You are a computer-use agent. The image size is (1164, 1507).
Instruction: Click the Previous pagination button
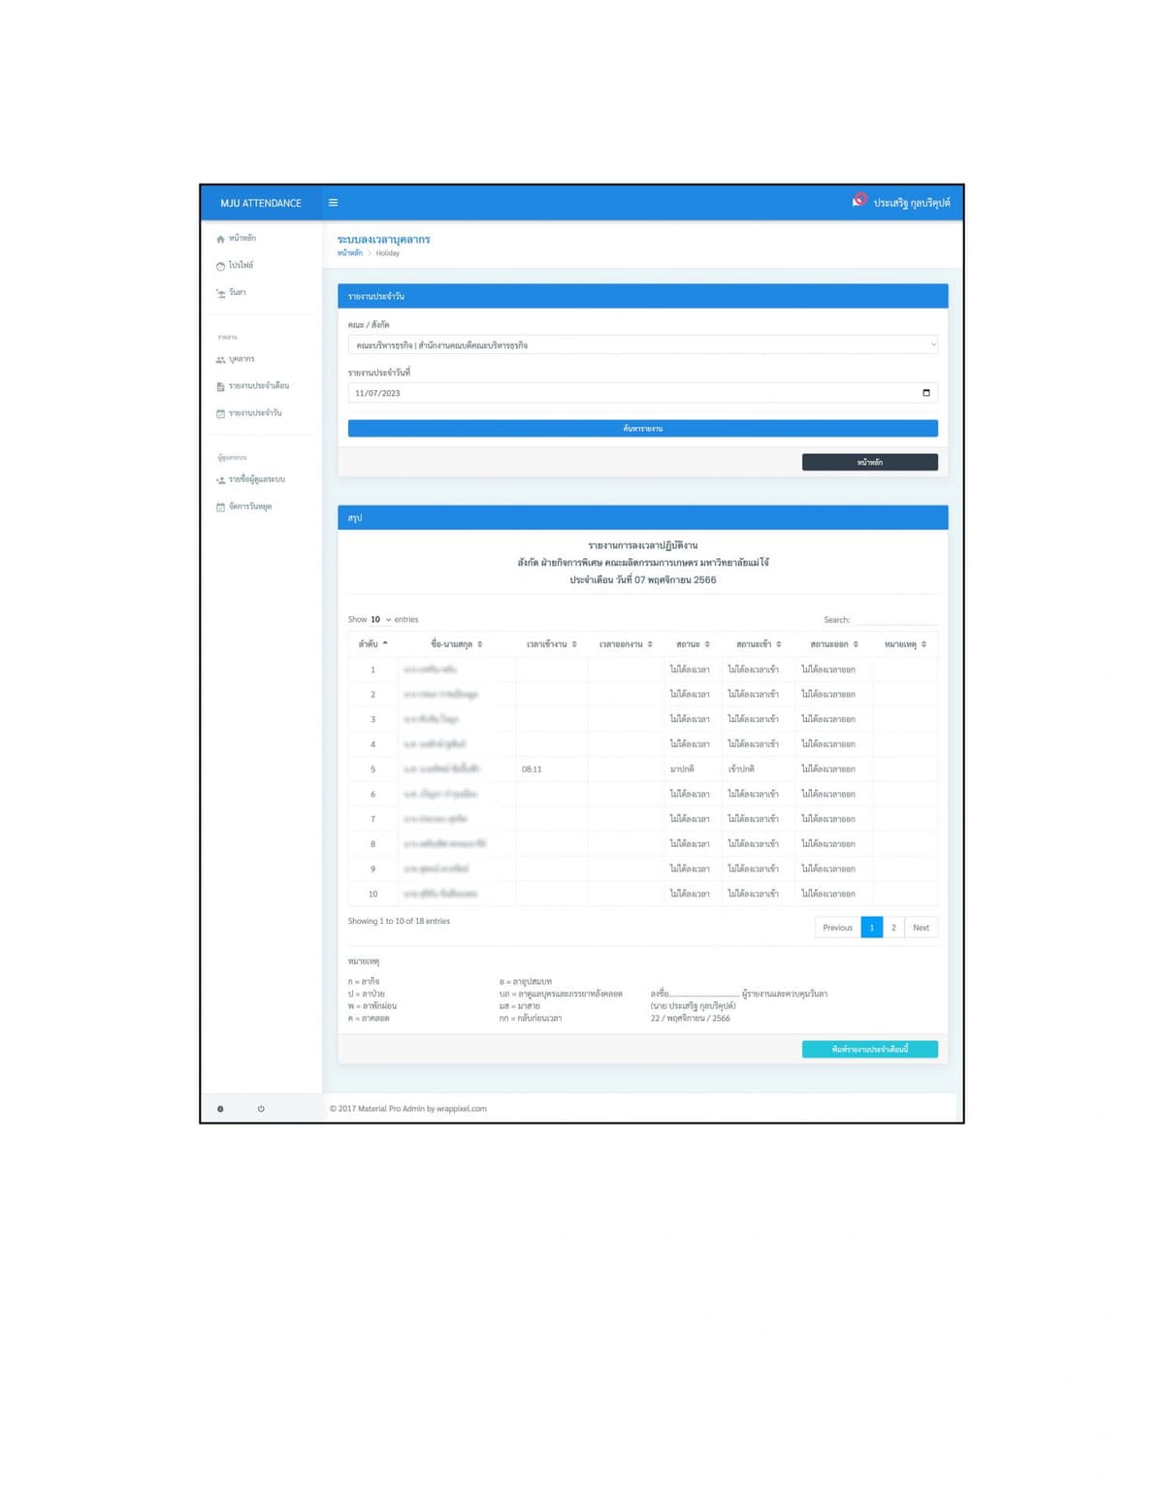(838, 928)
